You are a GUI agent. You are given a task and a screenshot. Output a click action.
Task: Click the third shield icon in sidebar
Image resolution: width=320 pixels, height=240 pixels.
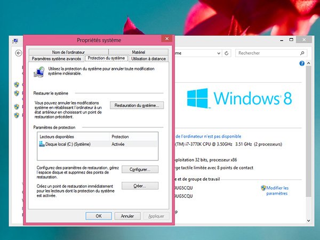pos(17,107)
